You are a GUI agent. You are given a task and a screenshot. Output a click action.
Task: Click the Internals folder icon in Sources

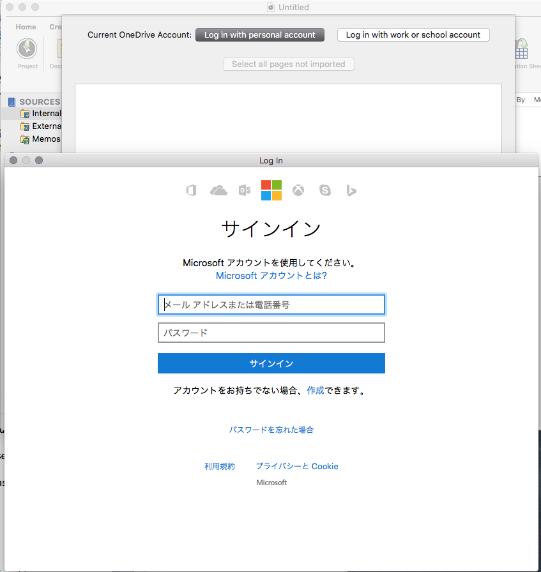[x=25, y=114]
